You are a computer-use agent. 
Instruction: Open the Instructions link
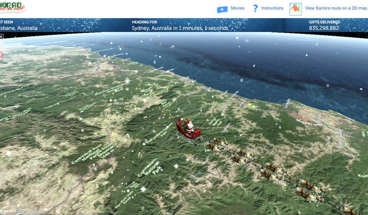[272, 8]
